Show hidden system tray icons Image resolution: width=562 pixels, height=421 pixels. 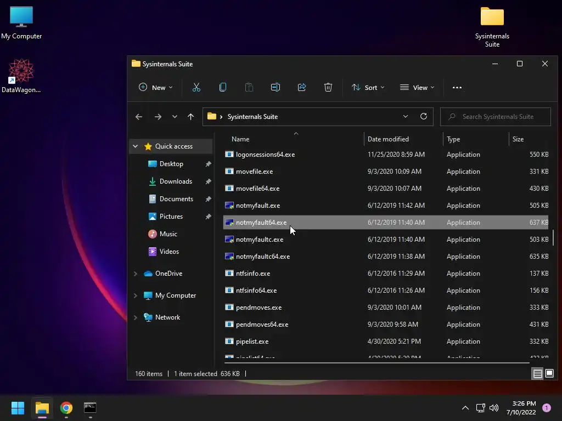(x=465, y=408)
